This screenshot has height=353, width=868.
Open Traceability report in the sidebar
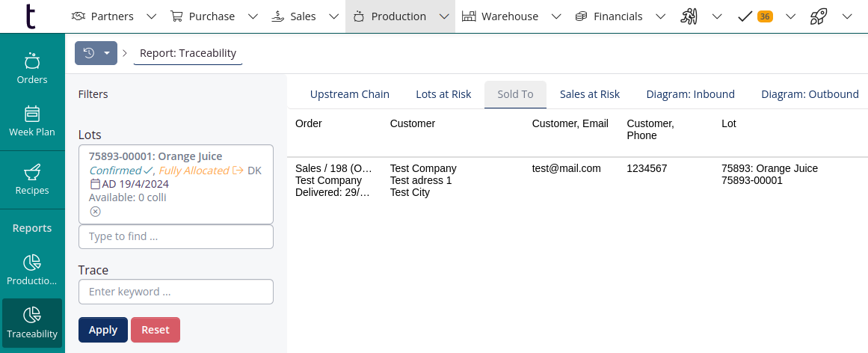(32, 323)
